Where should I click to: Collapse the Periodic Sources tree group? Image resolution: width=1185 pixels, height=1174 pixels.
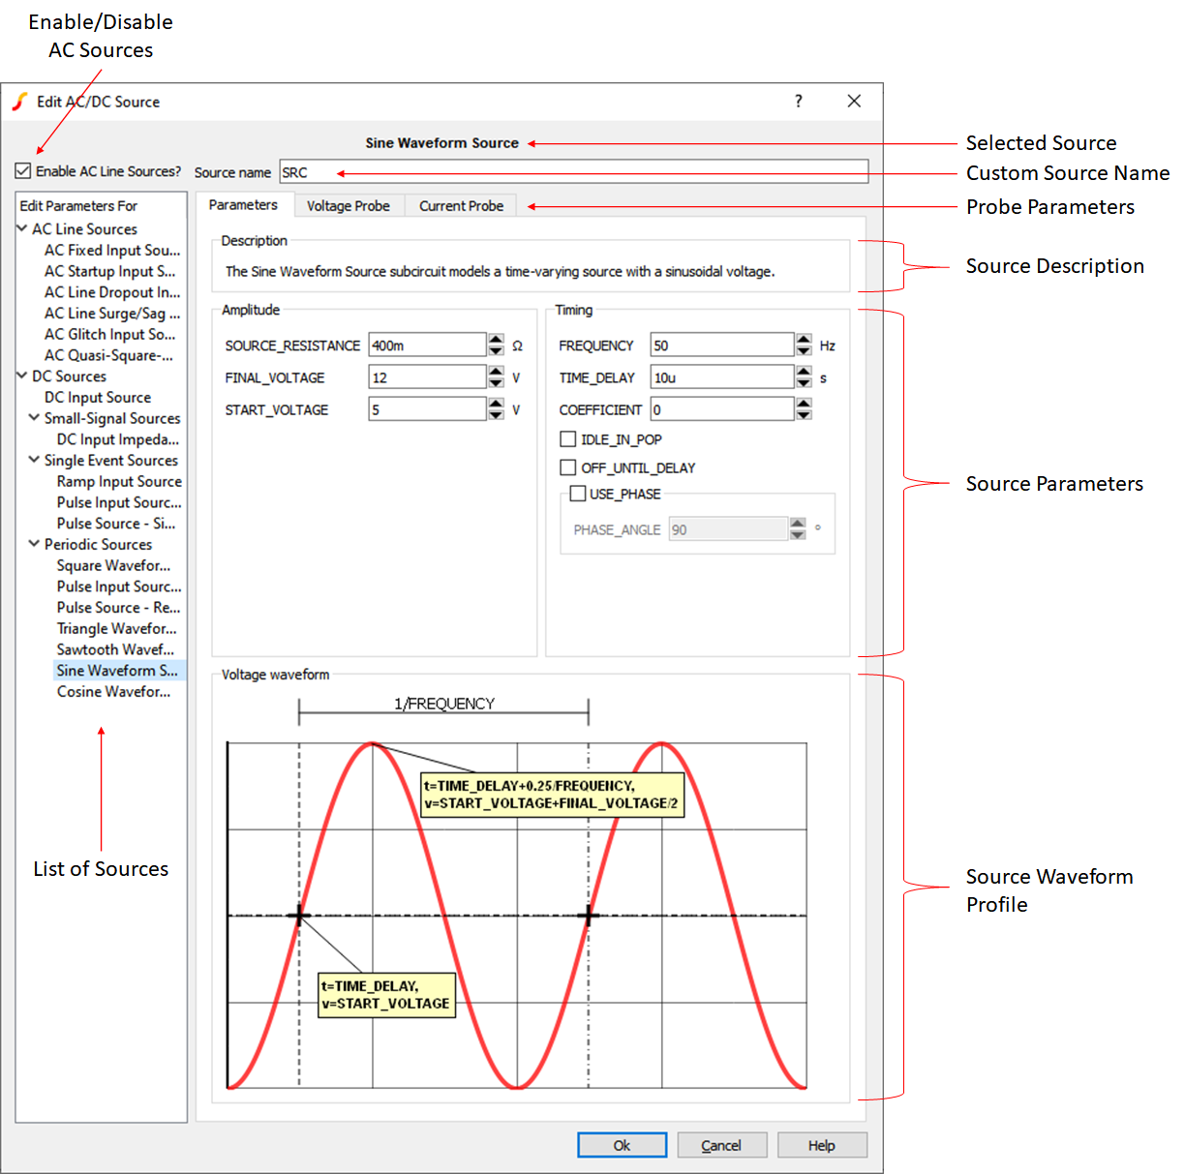tap(34, 544)
